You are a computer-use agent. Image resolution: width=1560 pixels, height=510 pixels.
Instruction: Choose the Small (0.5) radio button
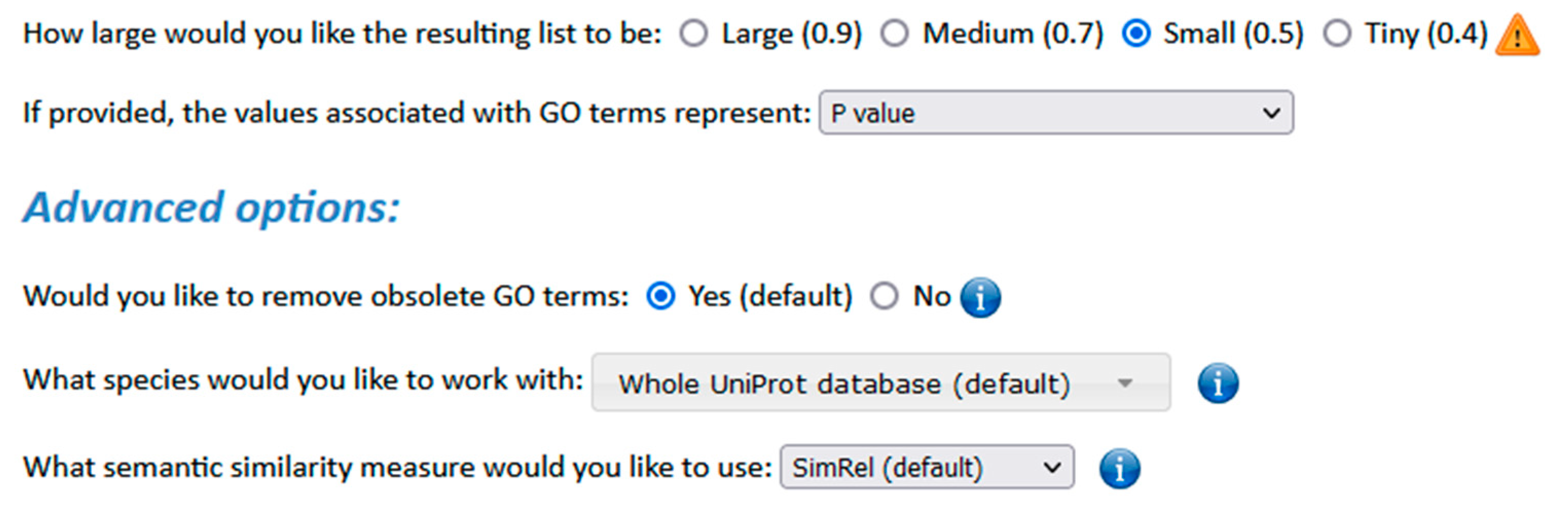tap(1136, 34)
